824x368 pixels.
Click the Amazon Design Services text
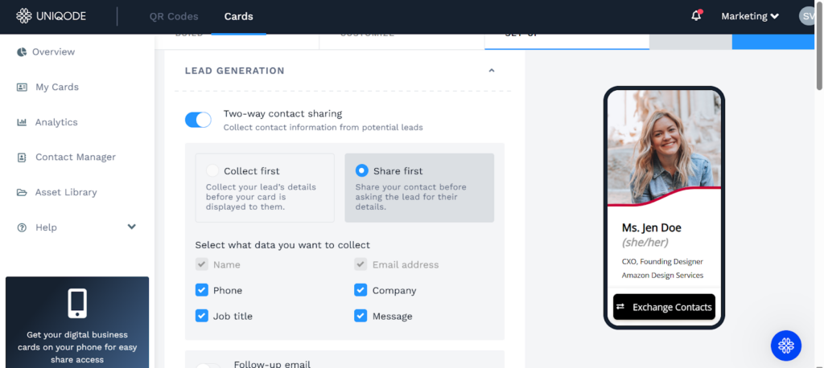[663, 275]
